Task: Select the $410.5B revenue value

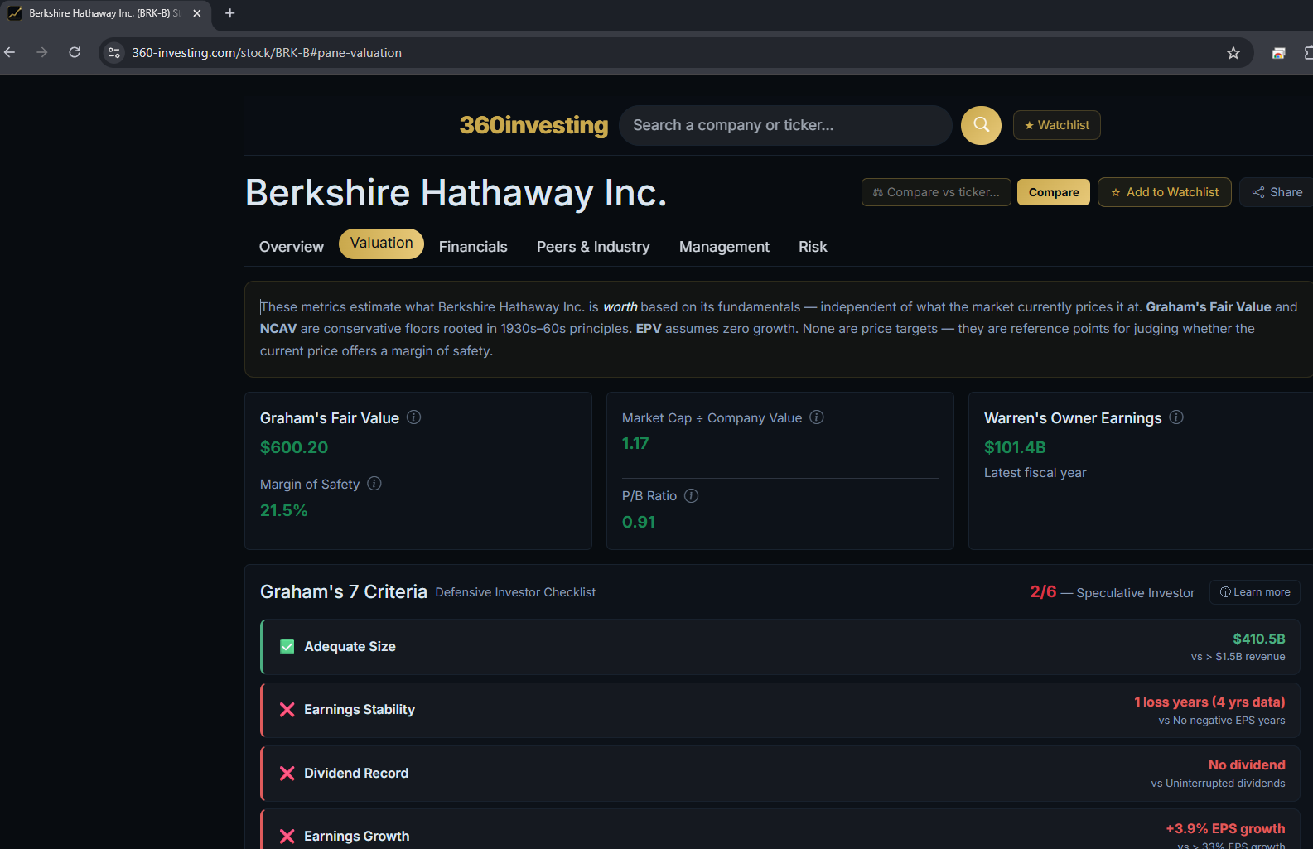Action: (x=1259, y=639)
